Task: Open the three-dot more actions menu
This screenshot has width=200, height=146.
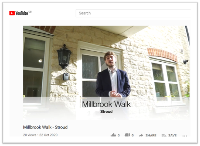Action: point(185,136)
